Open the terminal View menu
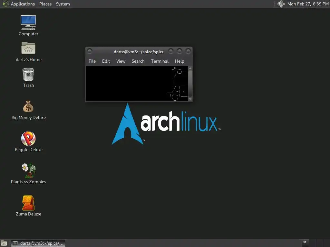 tap(121, 61)
